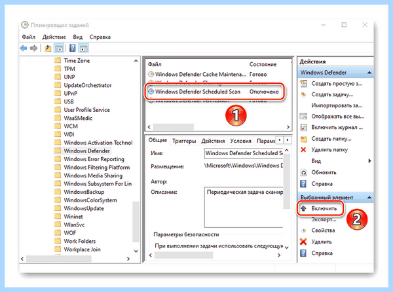This screenshot has width=393, height=292.
Task: Expand the Вид submenu arrow in Actions
Action: pos(369,161)
